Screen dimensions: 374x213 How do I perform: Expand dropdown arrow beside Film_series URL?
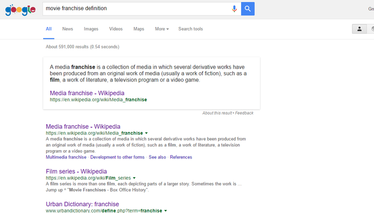point(135,178)
